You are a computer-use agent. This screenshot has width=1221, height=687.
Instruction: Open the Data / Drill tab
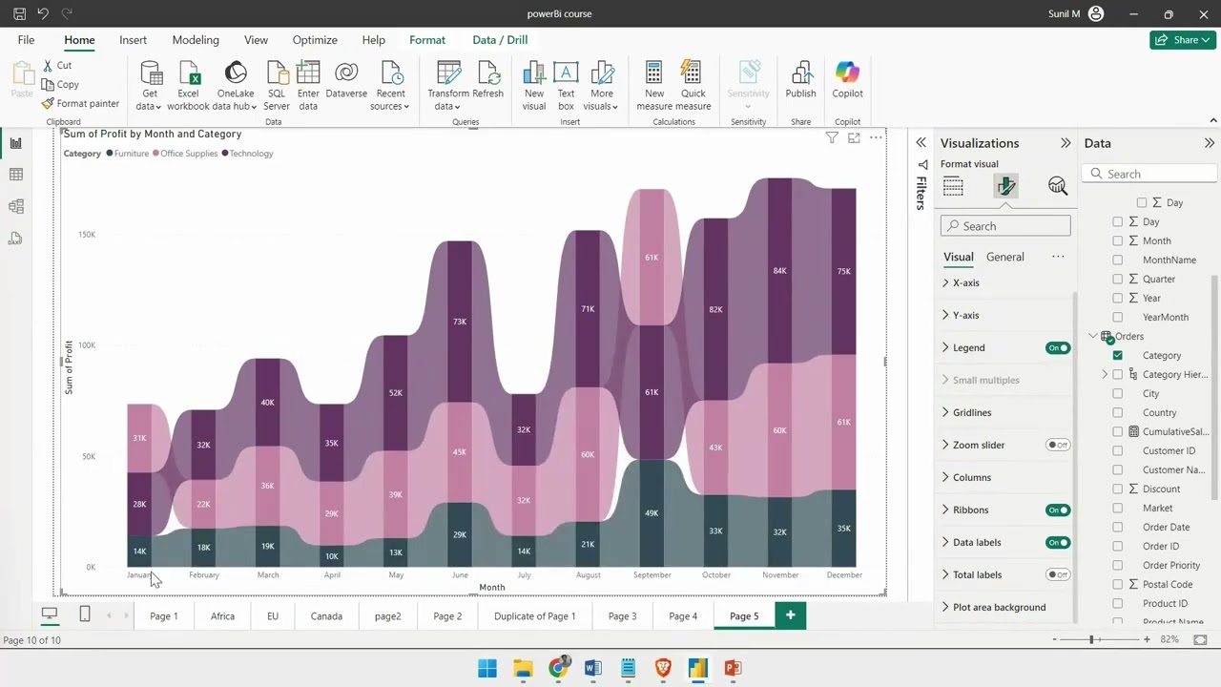click(500, 40)
